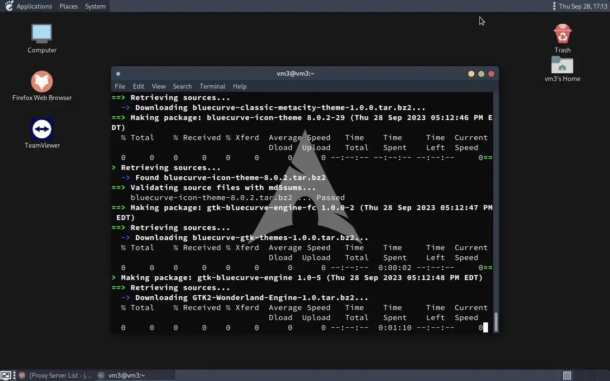The width and height of the screenshot is (610, 381).
Task: Click the terminal title bar text vm3@vm3:~
Action: (x=295, y=73)
